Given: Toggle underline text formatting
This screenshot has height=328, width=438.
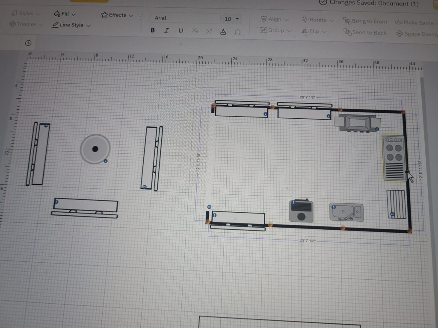Looking at the screenshot, I should coord(181,31).
